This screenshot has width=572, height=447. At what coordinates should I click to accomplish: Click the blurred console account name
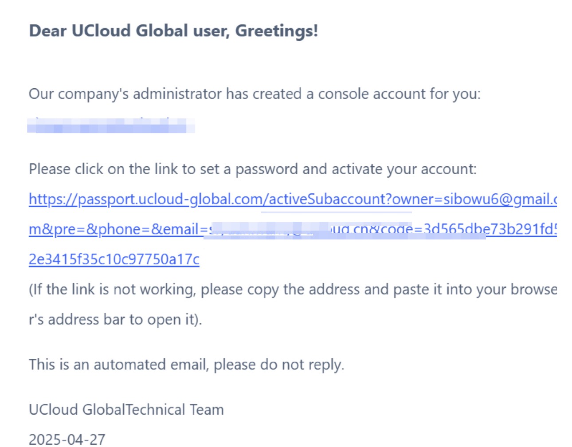[x=111, y=125]
